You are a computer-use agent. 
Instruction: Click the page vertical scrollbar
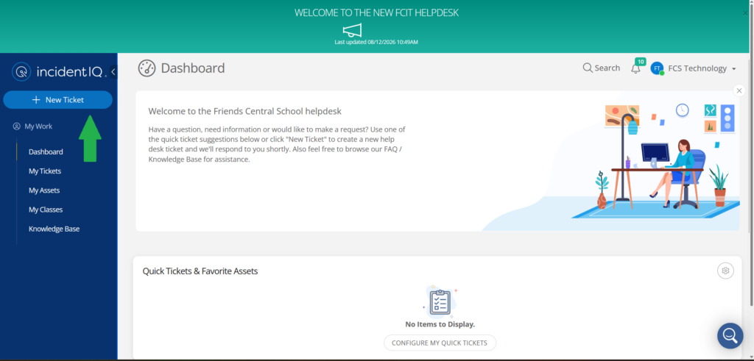[752, 154]
